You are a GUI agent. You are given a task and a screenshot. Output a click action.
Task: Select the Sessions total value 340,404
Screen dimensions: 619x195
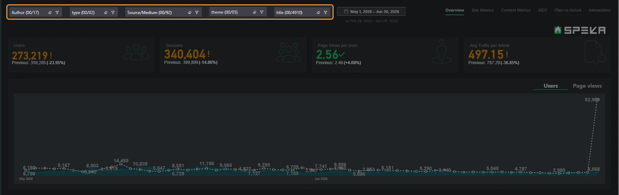(x=185, y=54)
